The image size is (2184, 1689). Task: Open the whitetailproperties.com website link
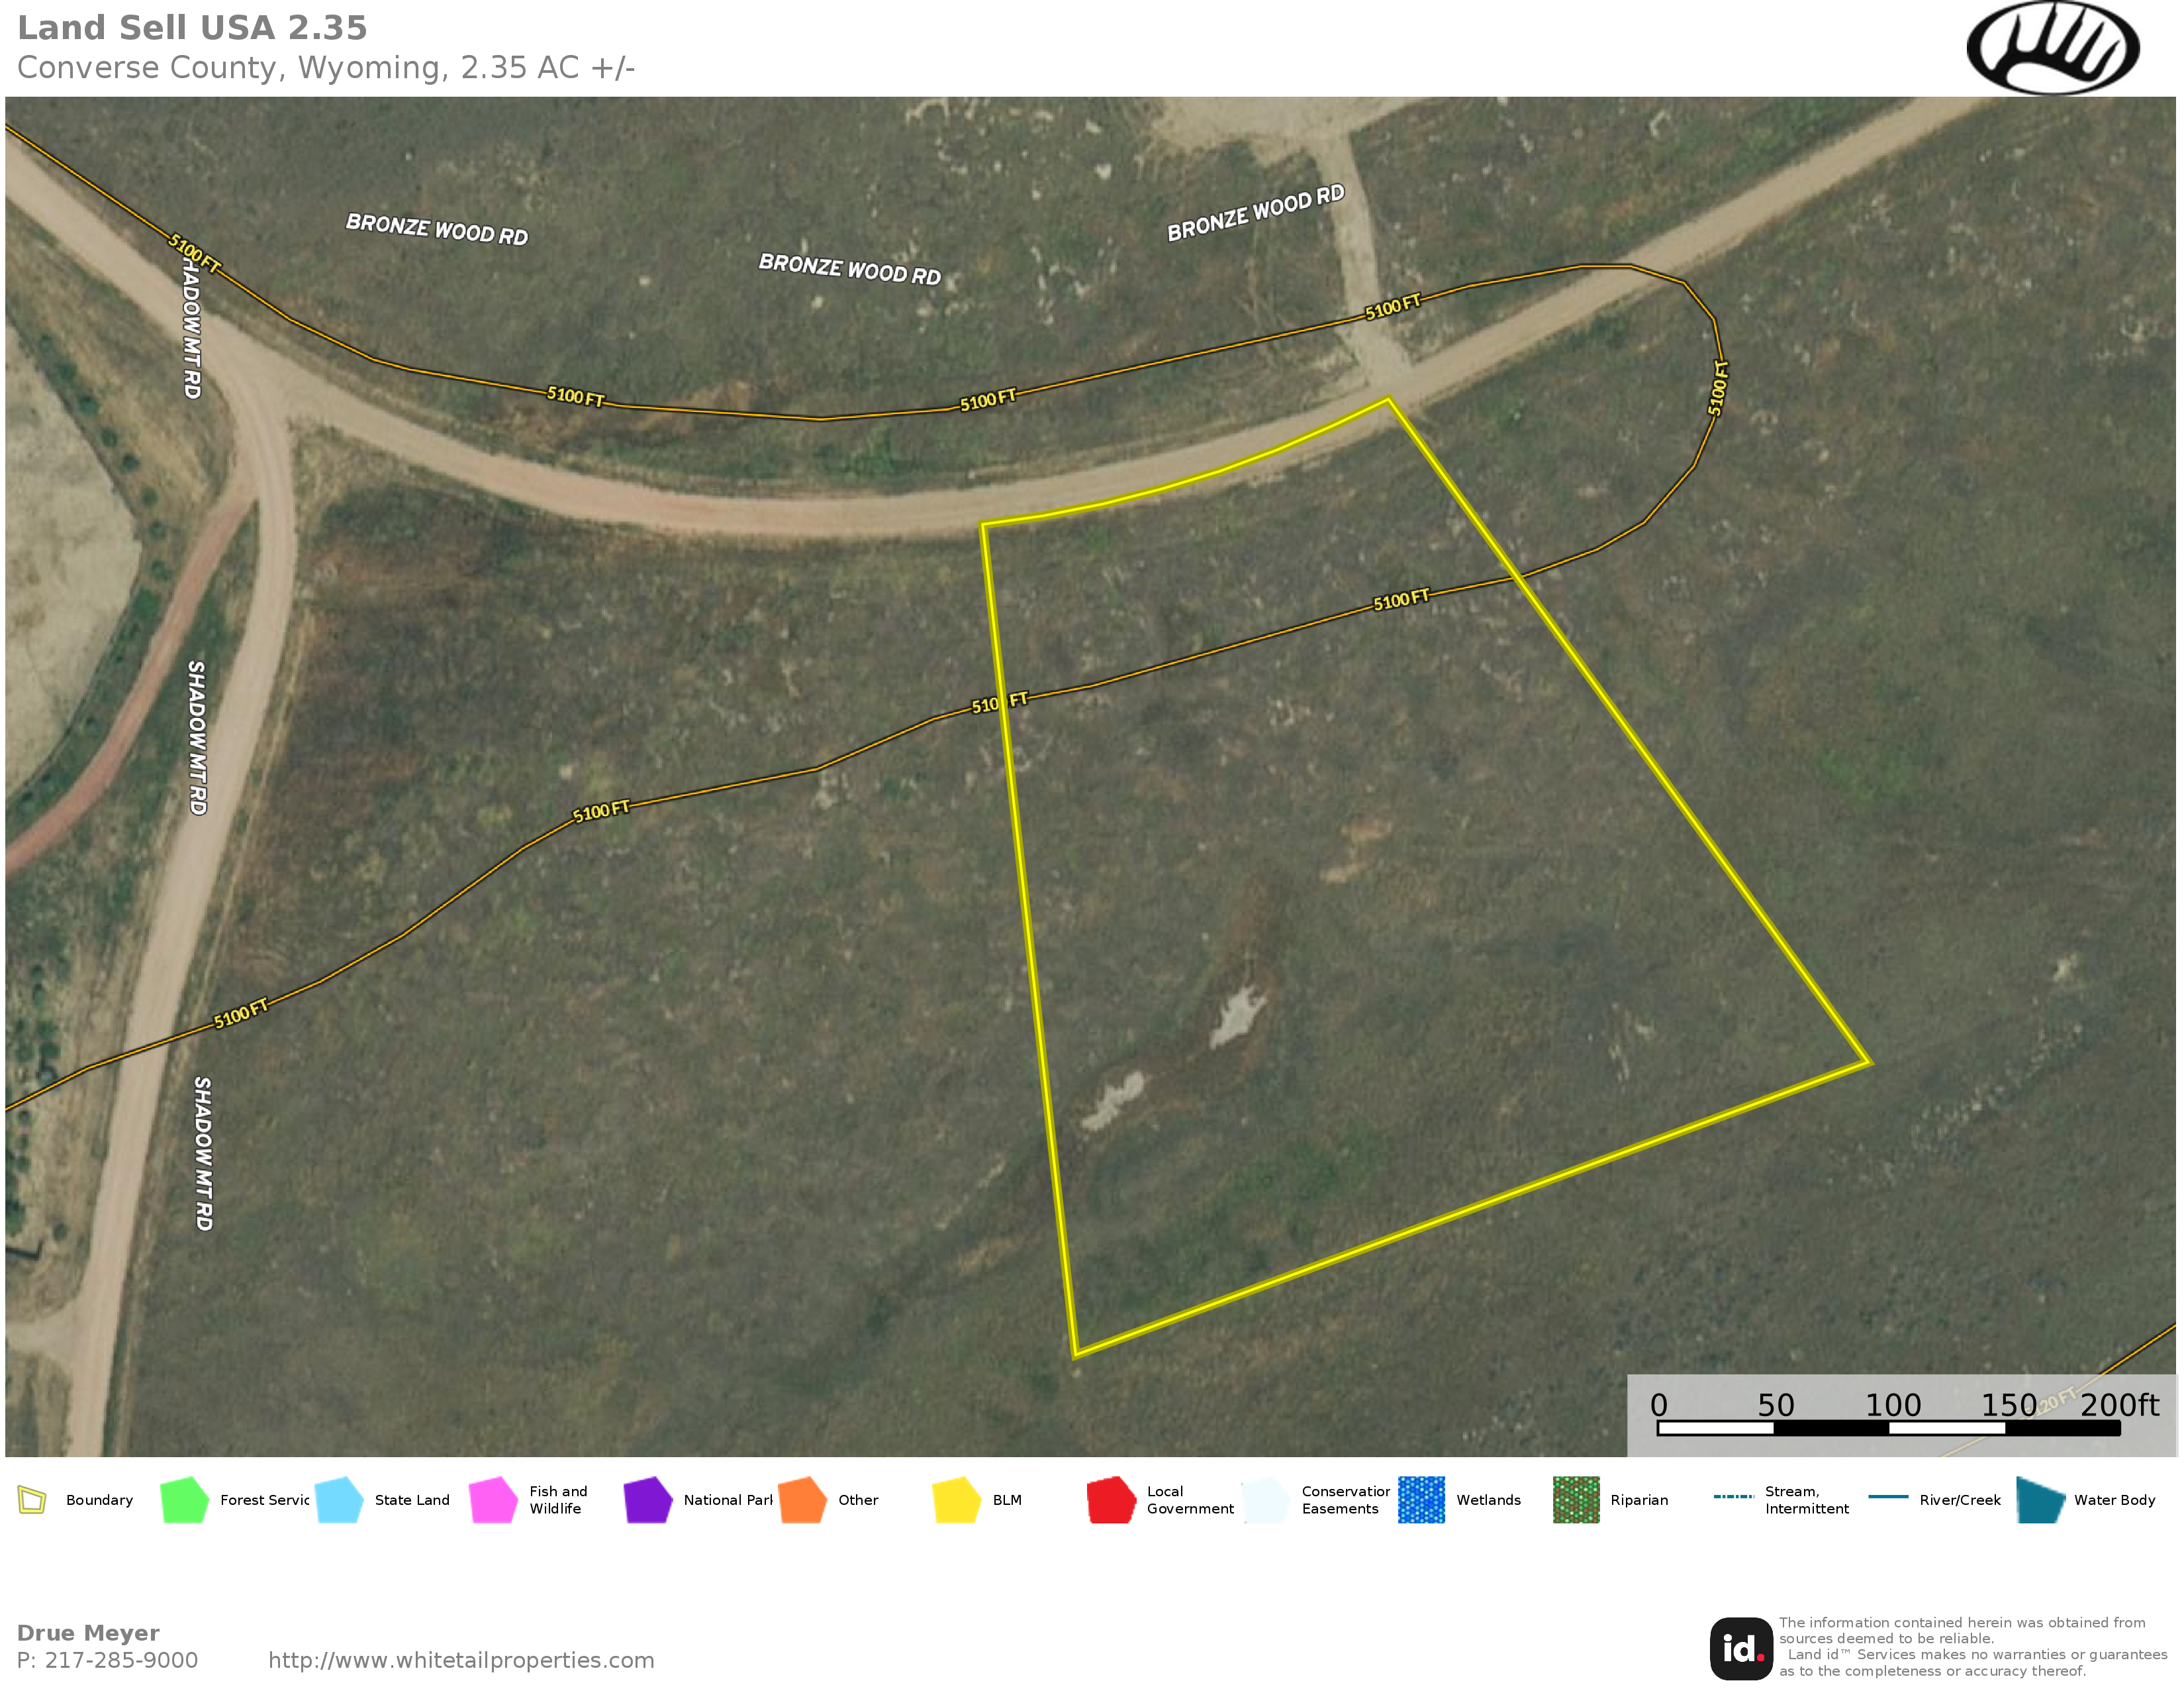click(461, 1660)
